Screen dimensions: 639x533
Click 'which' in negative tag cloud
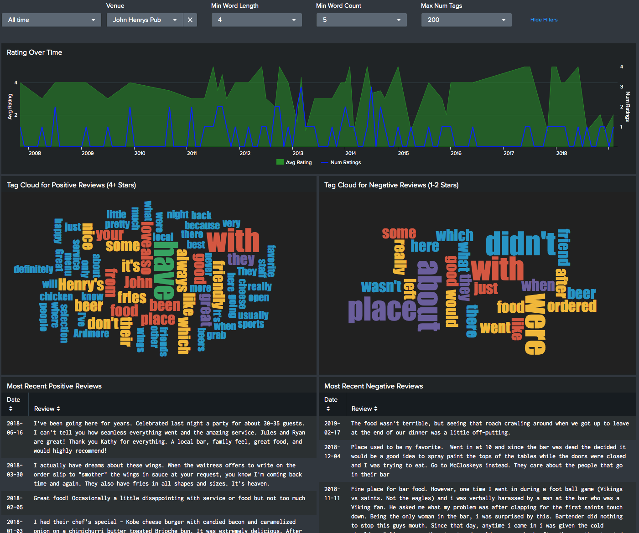[455, 235]
